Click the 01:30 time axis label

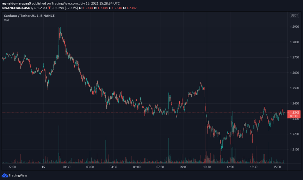click(67, 167)
